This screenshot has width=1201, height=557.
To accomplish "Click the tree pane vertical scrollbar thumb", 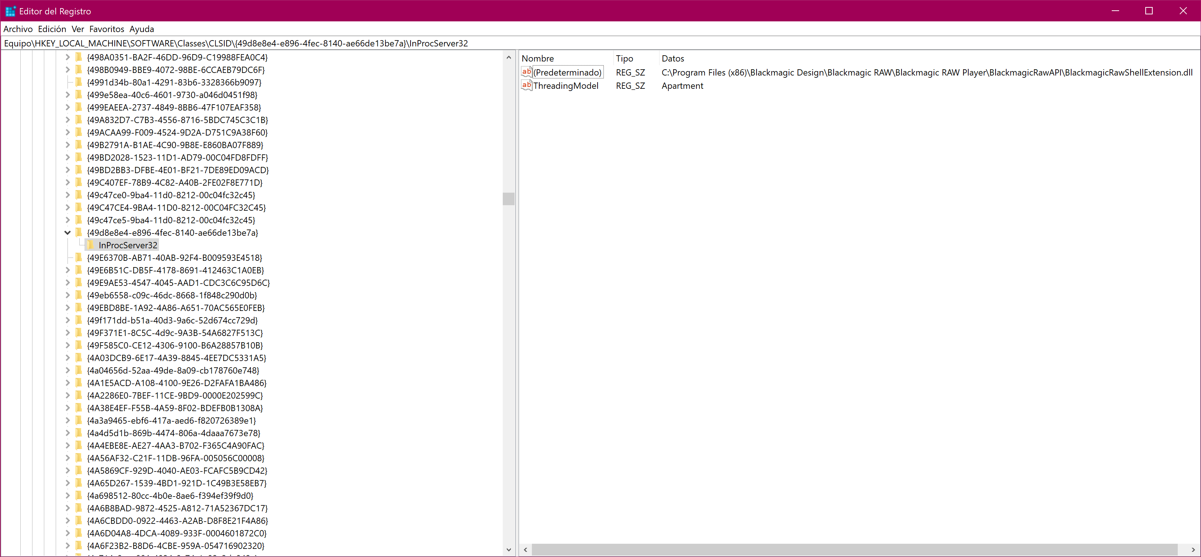I will pyautogui.click(x=509, y=199).
